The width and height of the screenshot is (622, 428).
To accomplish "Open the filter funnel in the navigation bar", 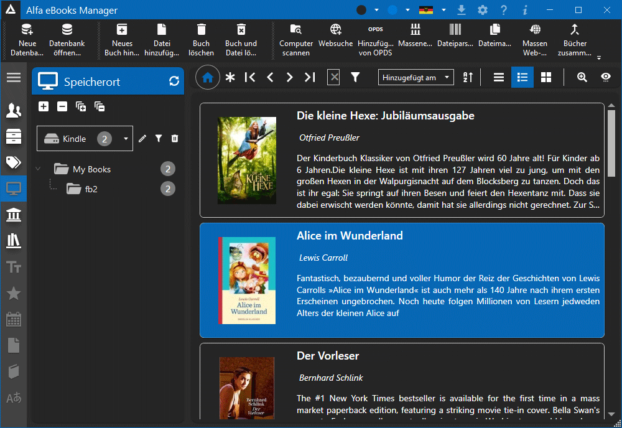I will (355, 77).
